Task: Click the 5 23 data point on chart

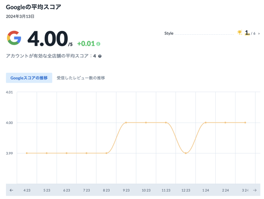Action: [47, 153]
